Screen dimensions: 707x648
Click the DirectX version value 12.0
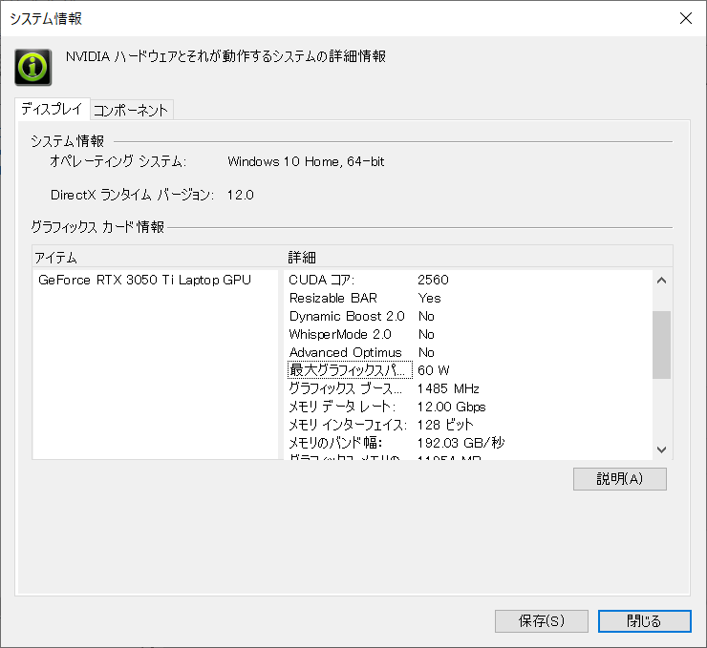(241, 195)
